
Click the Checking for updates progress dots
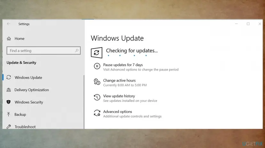(127, 56)
